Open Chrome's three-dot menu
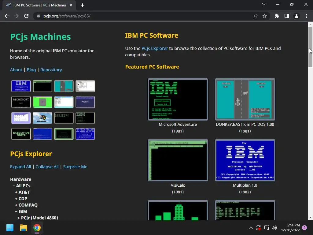This screenshot has width=313, height=235. [306, 16]
